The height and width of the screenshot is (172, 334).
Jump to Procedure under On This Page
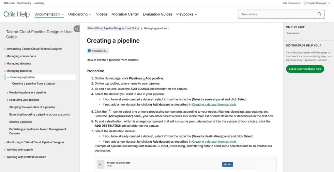(293, 33)
